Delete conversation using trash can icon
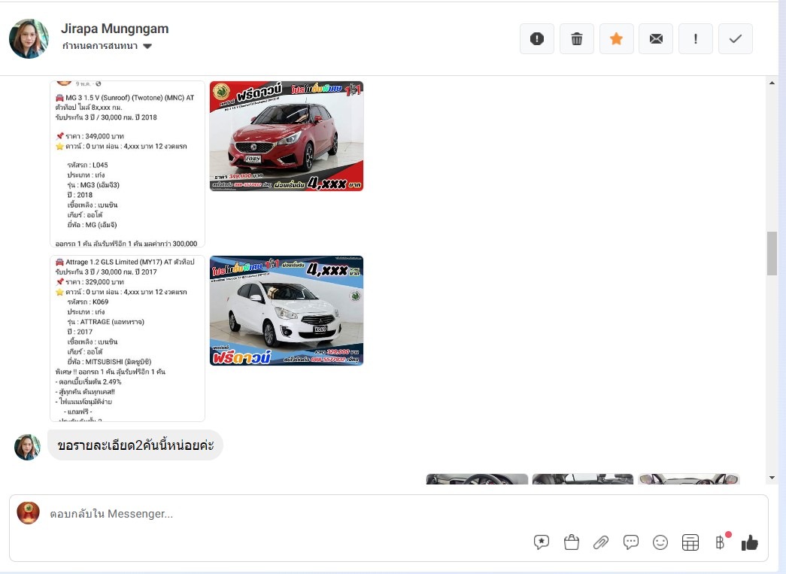Image resolution: width=786 pixels, height=574 pixels. [x=577, y=39]
